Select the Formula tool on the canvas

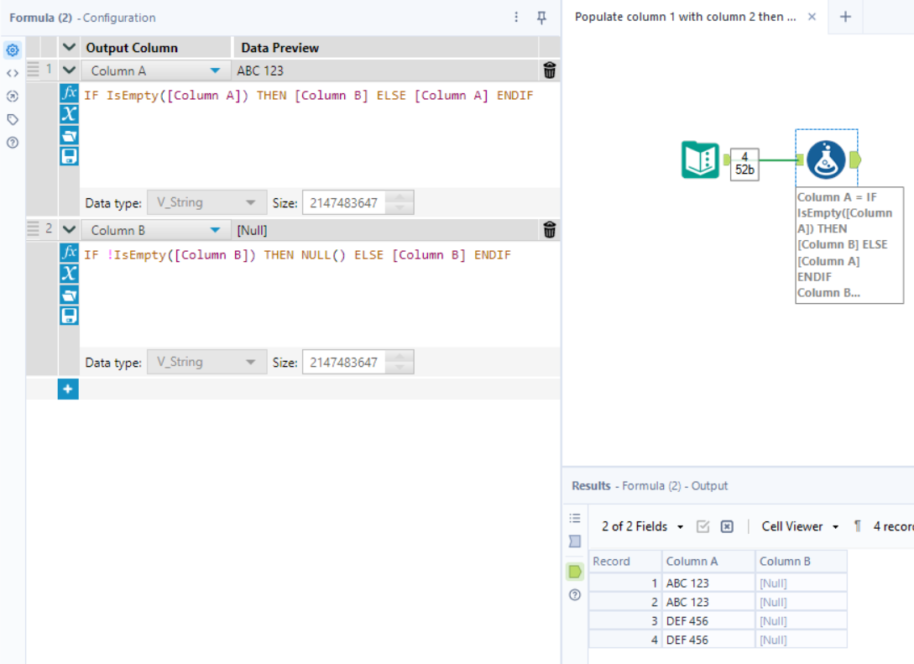826,159
